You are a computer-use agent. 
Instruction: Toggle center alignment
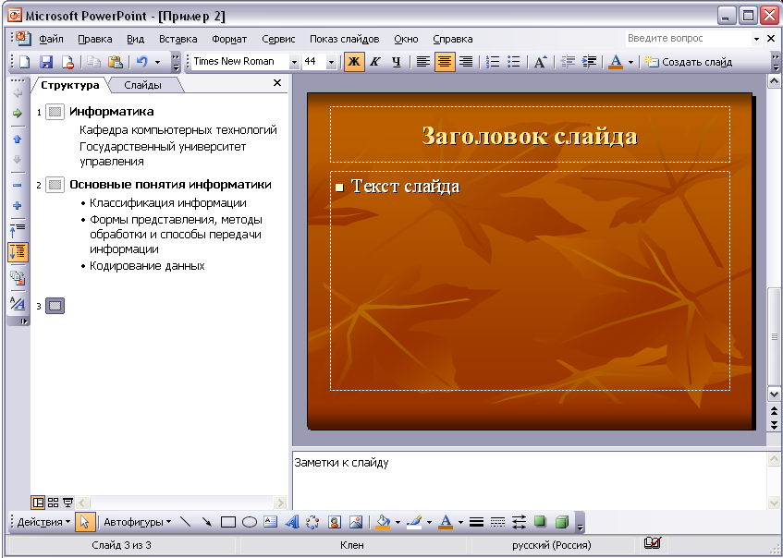[x=445, y=62]
